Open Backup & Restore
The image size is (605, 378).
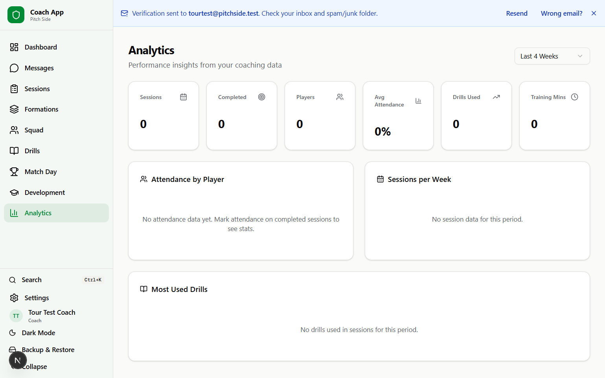point(48,350)
